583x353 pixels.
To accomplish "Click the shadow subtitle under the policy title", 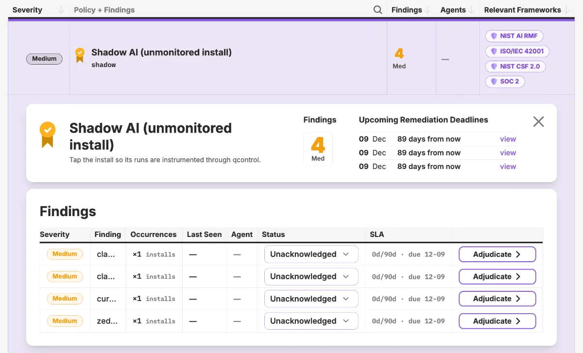I will [x=103, y=65].
